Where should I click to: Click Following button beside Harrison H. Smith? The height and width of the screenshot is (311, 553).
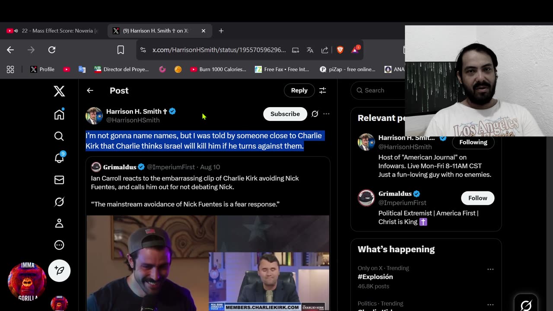pyautogui.click(x=473, y=142)
